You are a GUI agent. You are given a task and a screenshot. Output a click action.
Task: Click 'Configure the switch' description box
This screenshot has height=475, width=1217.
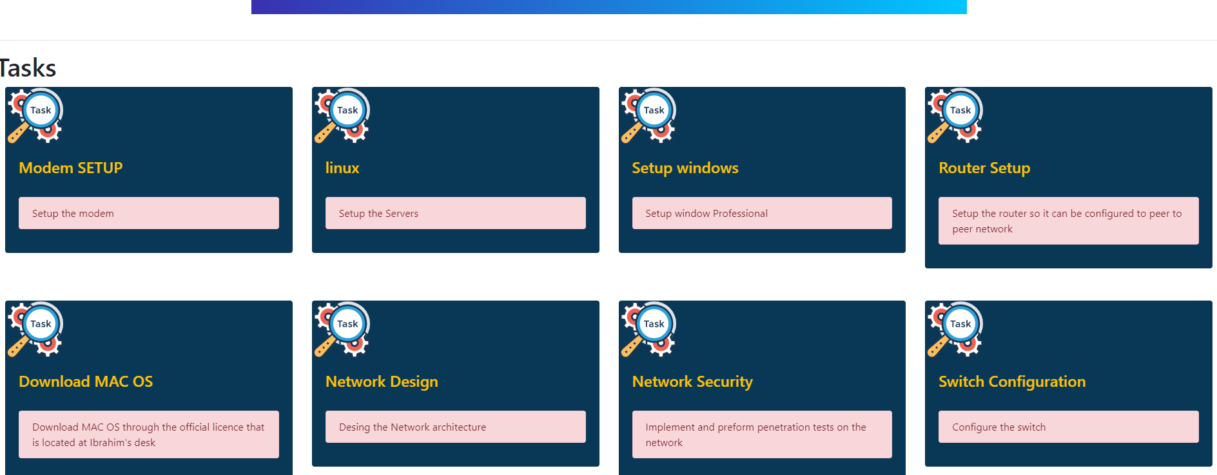1069,427
